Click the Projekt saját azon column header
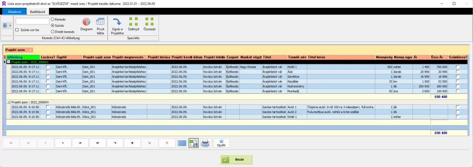The width and height of the screenshot is (473, 167). pos(97,57)
